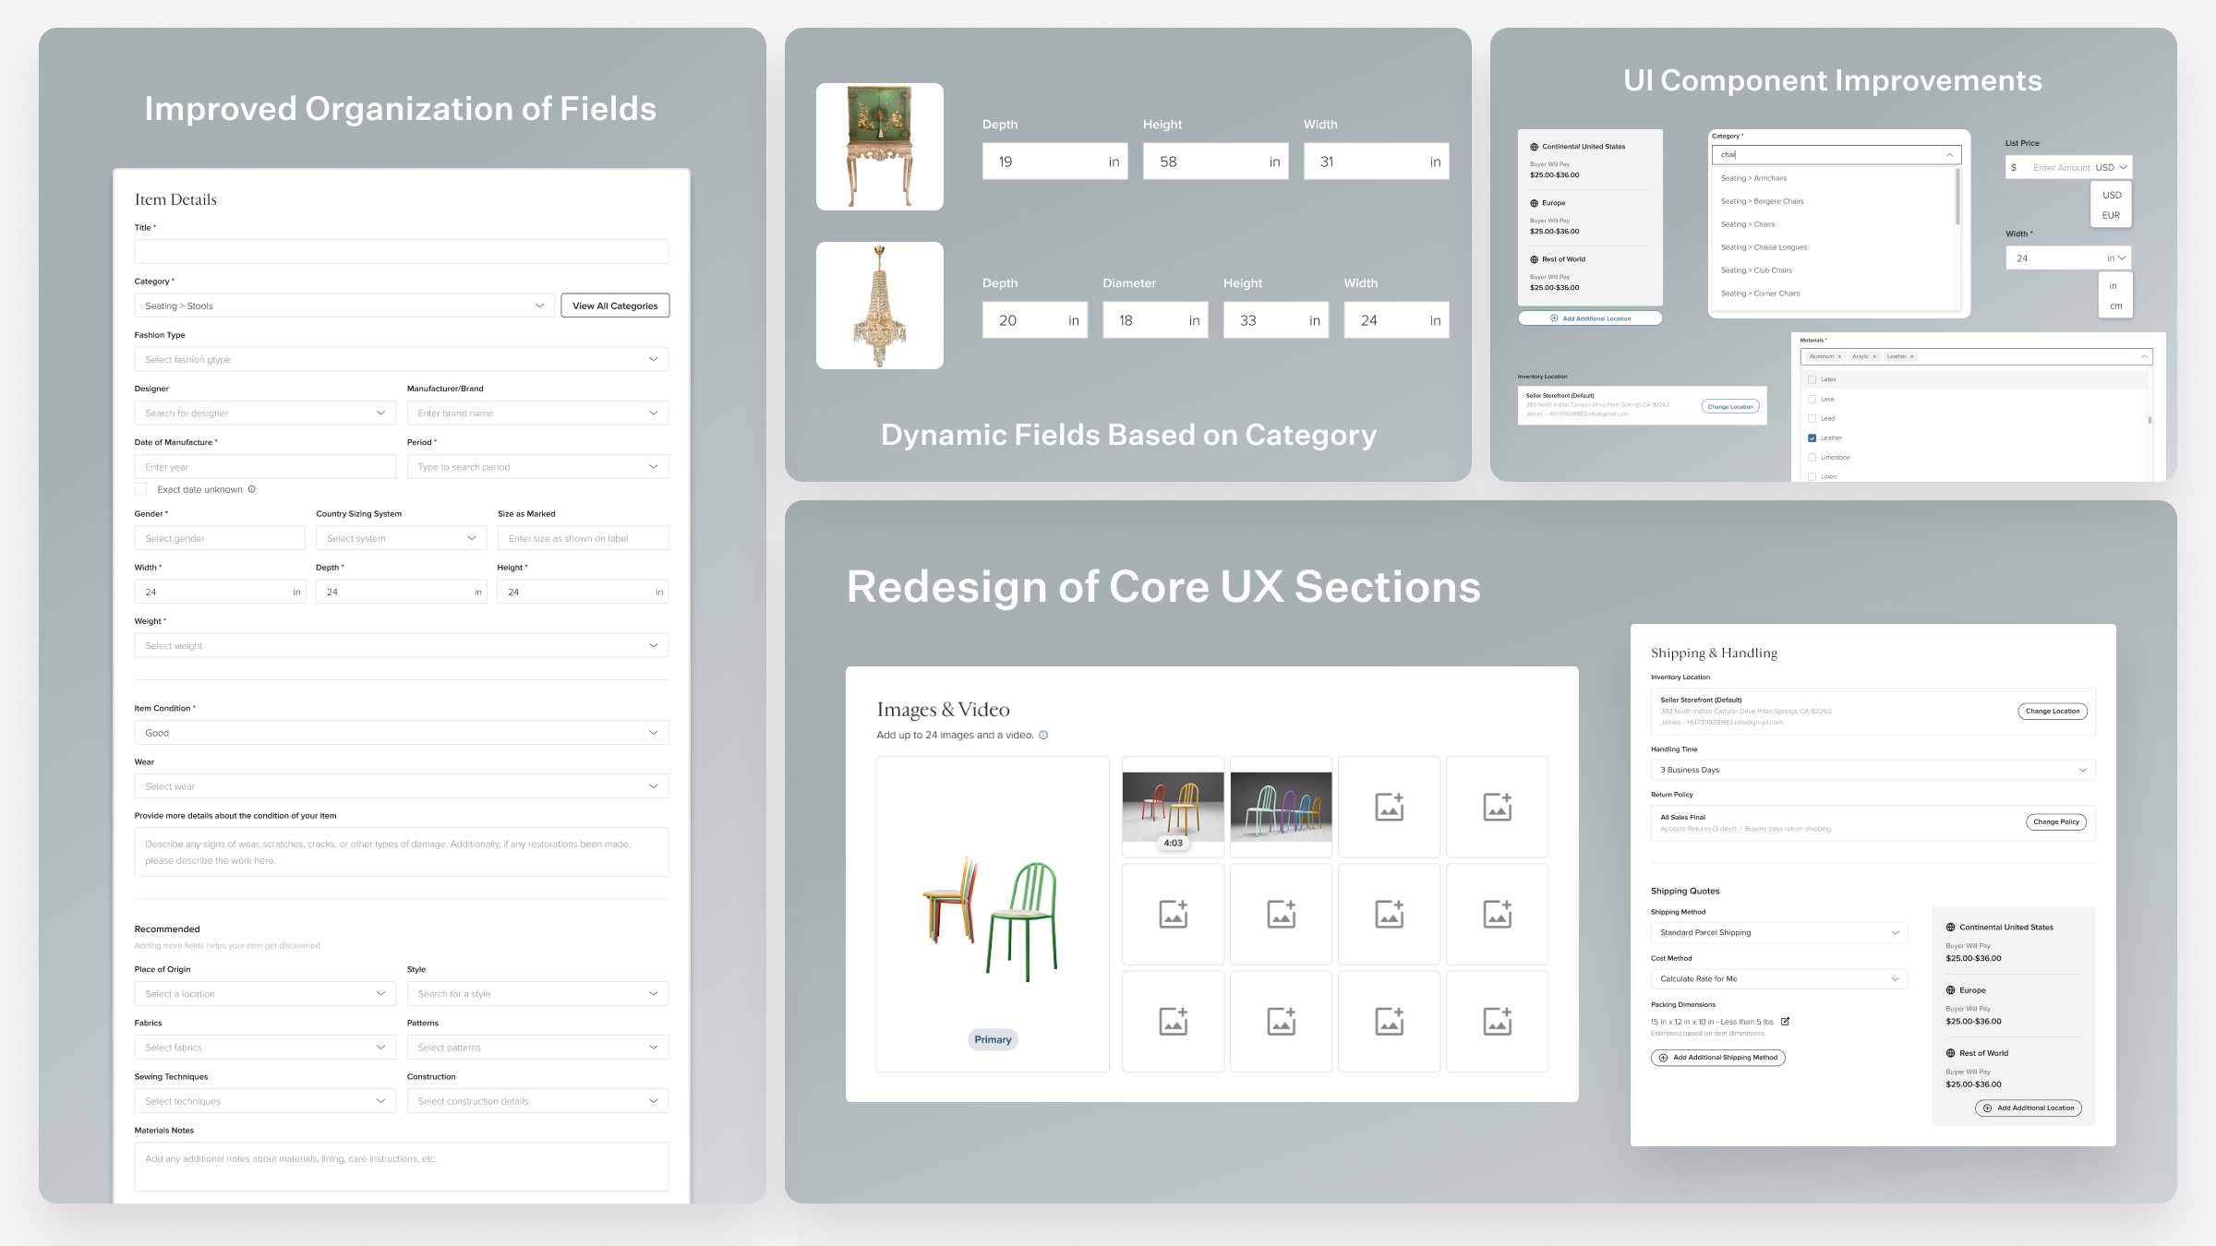Click the globe icon next to Continental United States

coord(1533,146)
